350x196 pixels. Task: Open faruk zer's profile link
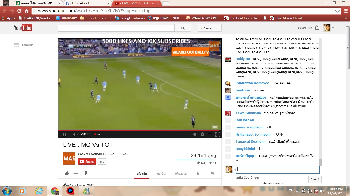243,90
